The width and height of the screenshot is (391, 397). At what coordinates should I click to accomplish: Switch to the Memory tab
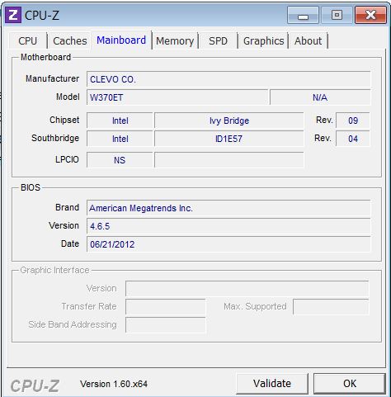(175, 41)
